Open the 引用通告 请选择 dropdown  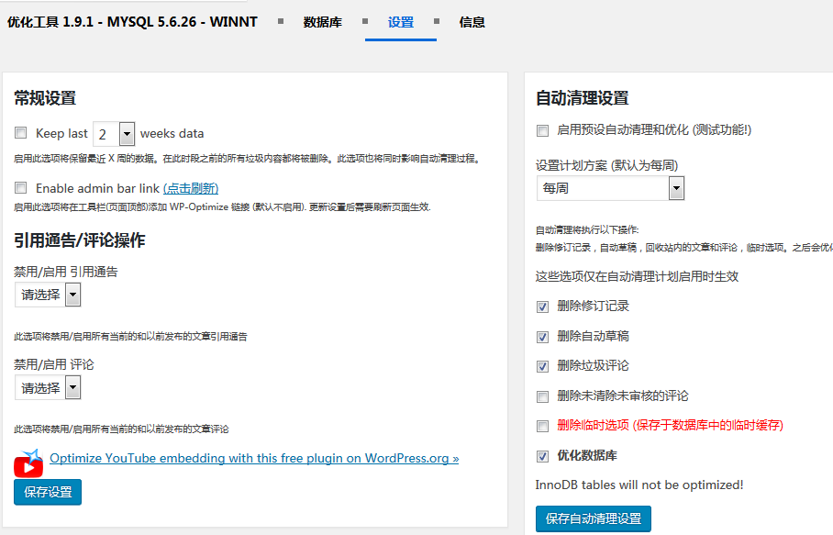[48, 295]
